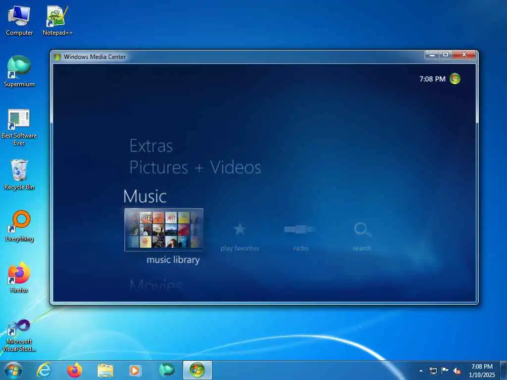This screenshot has height=380, width=507.
Task: Select the Microsoft Visual Studio shortcut
Action: point(19,335)
